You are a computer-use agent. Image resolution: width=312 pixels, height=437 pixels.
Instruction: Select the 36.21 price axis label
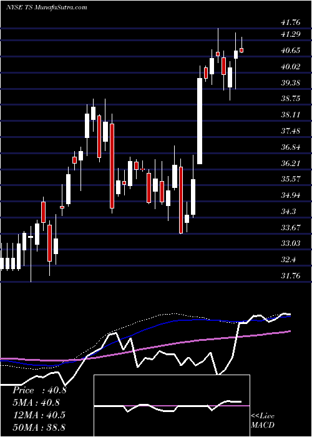tap(290, 163)
